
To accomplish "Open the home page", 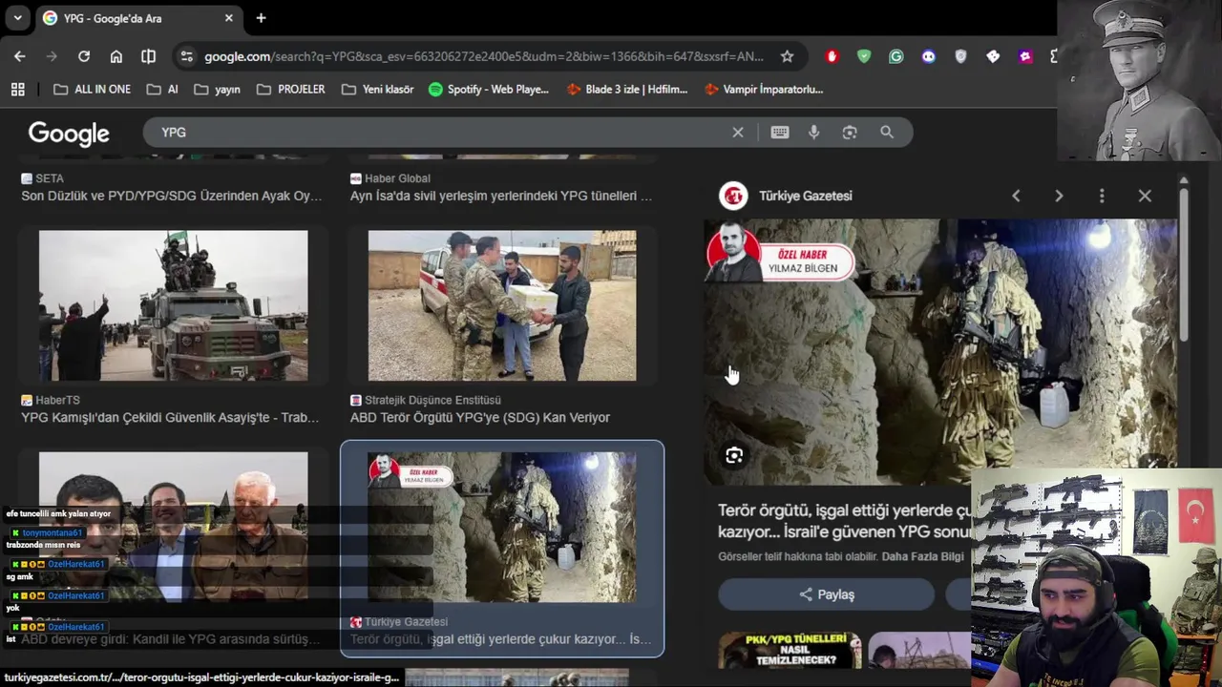I will click(116, 56).
